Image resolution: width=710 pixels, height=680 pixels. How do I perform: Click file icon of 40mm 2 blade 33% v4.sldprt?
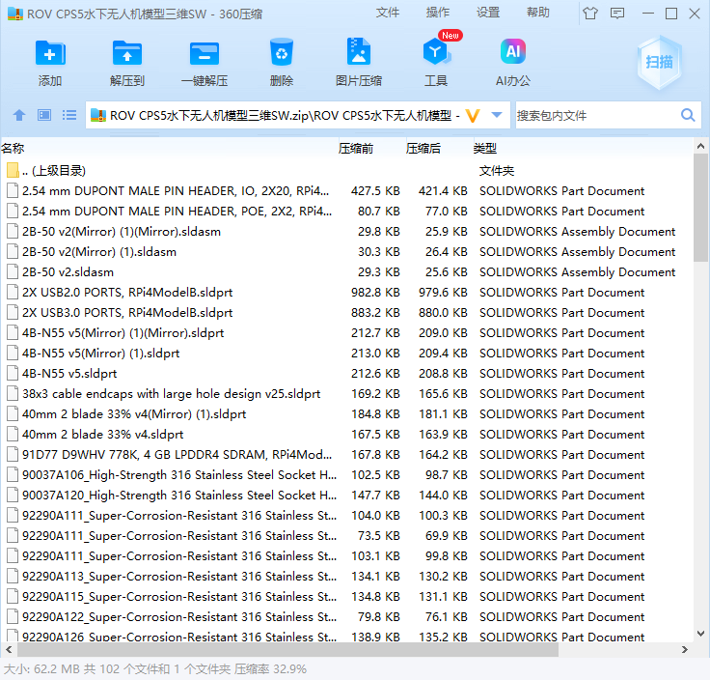pyautogui.click(x=13, y=435)
